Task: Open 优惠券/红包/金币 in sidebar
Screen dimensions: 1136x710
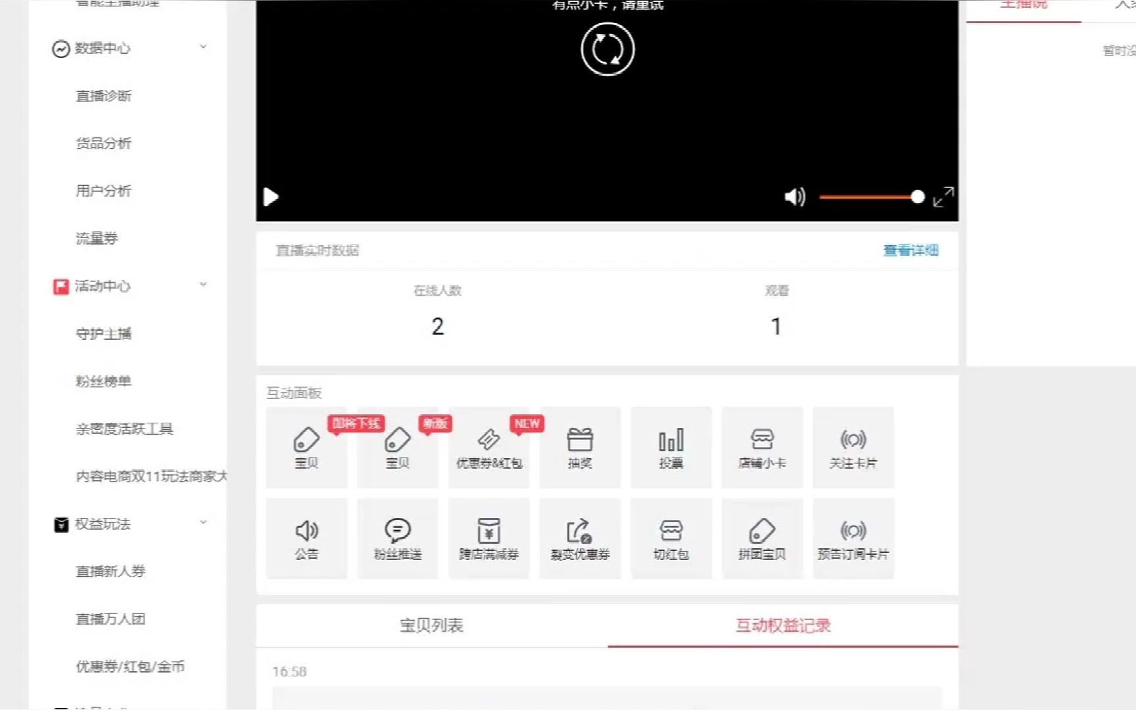Action: pos(130,667)
